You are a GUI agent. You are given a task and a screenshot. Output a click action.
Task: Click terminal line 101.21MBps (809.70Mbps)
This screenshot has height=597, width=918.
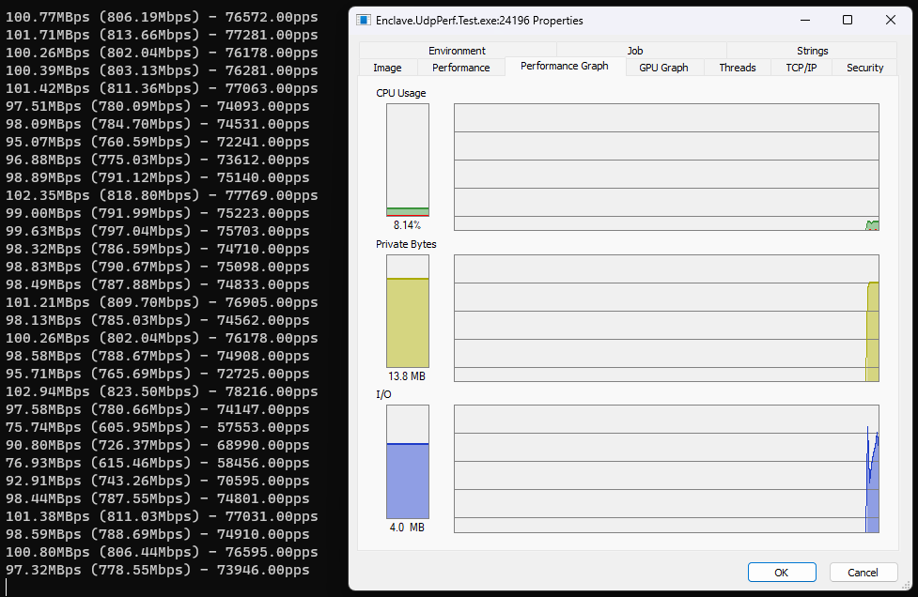click(162, 302)
